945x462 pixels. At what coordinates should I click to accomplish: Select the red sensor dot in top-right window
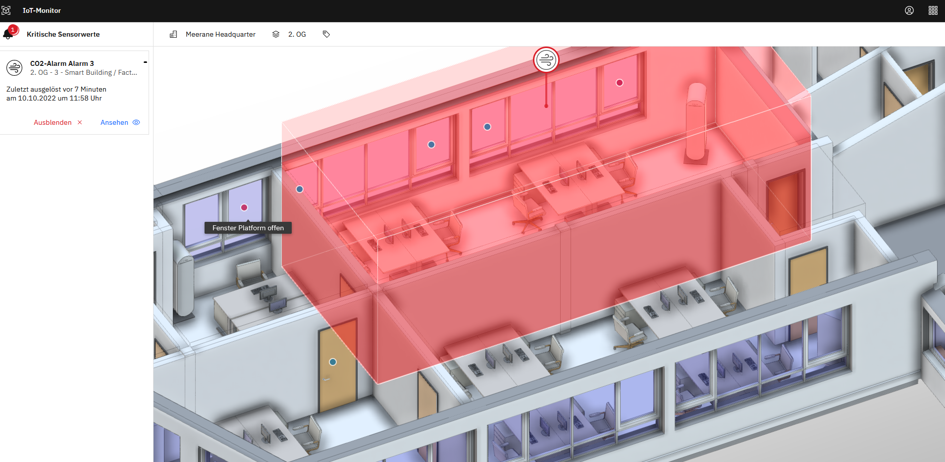pos(620,83)
